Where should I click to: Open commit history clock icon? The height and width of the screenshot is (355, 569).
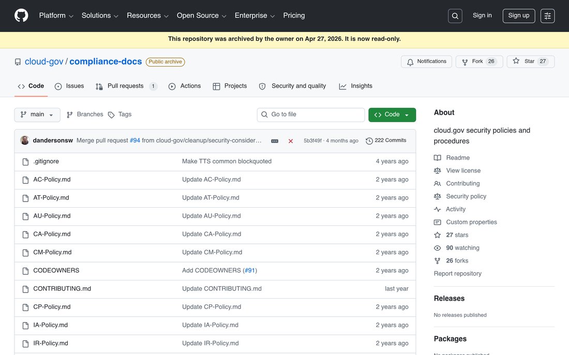[x=369, y=141]
